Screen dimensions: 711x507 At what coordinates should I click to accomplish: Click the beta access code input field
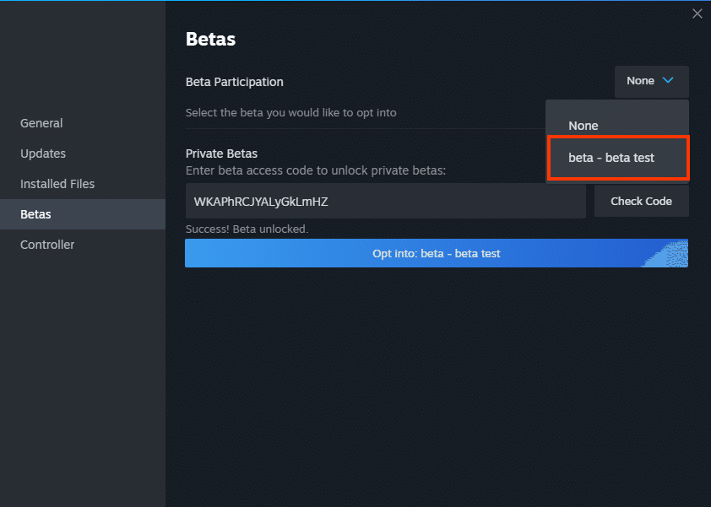[385, 201]
